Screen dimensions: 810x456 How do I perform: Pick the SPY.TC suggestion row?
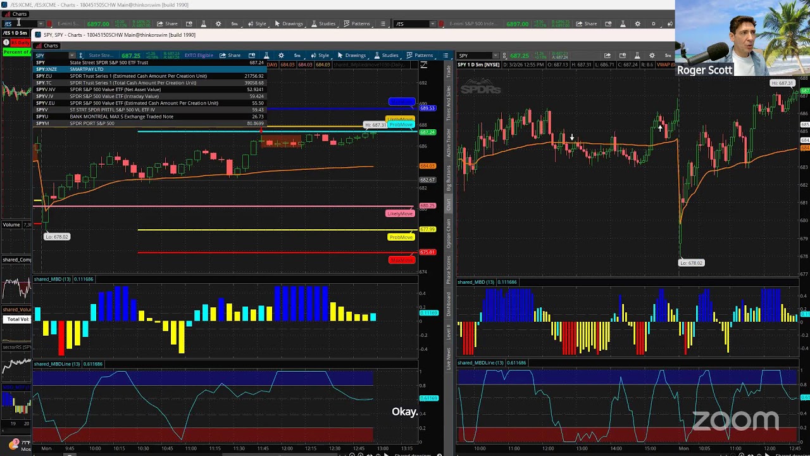(x=149, y=83)
